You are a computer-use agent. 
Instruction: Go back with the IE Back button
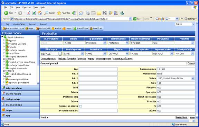[x=9, y=13]
